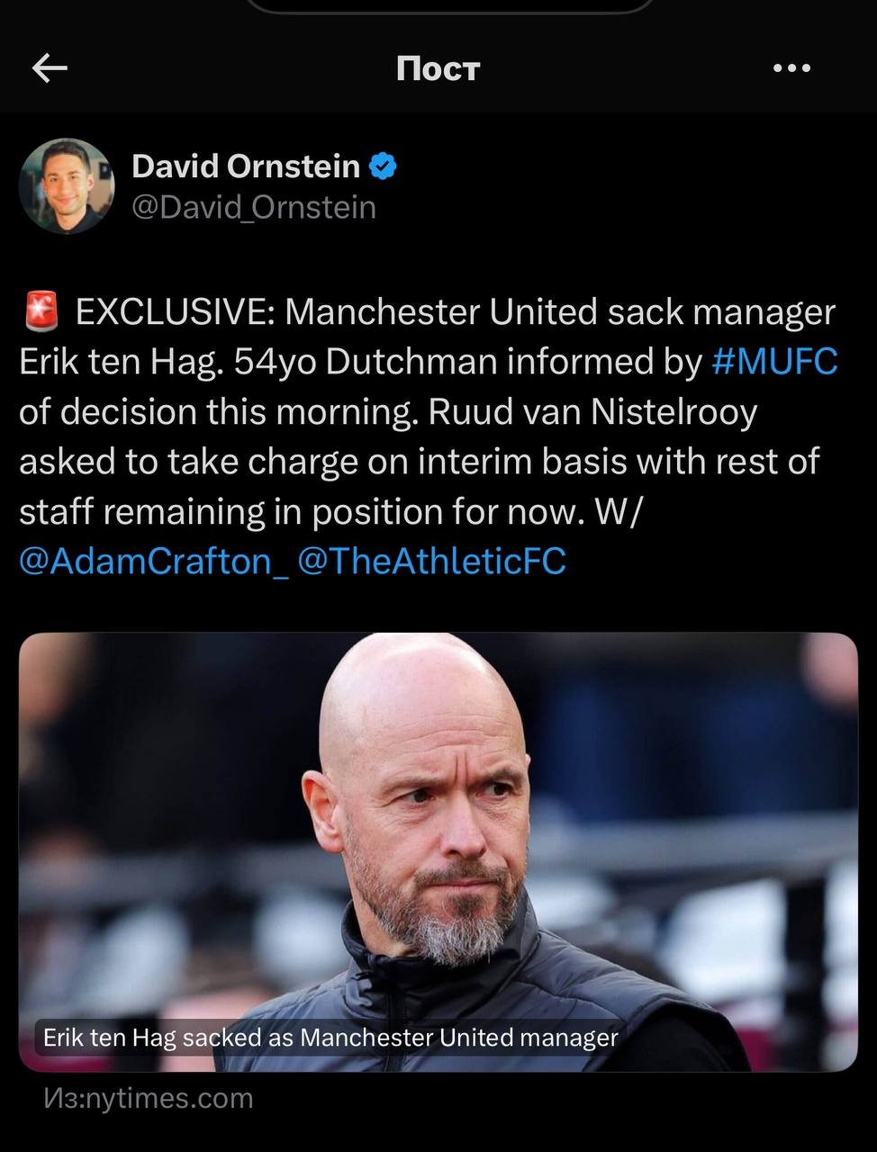Click the 'Erik ten Hag sacked' card caption

330,1038
